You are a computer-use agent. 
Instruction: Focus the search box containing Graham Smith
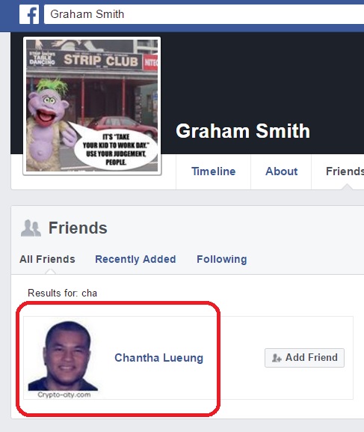tap(204, 14)
